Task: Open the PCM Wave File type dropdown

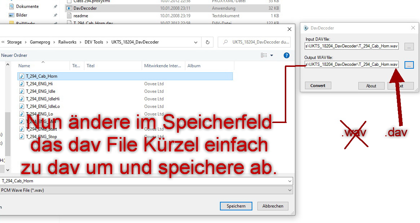Action: 146,190
